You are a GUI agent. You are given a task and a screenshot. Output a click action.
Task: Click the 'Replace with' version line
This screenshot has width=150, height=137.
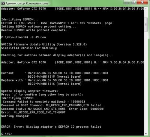tap(55, 80)
